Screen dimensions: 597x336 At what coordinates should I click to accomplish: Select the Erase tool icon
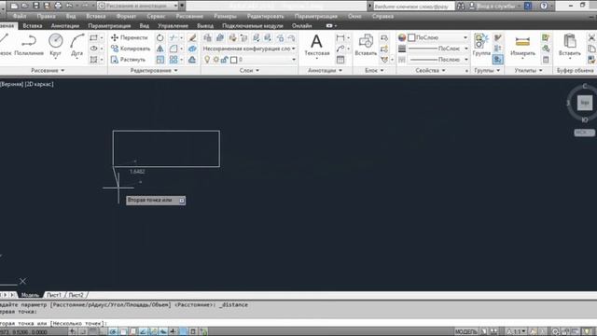coord(192,37)
